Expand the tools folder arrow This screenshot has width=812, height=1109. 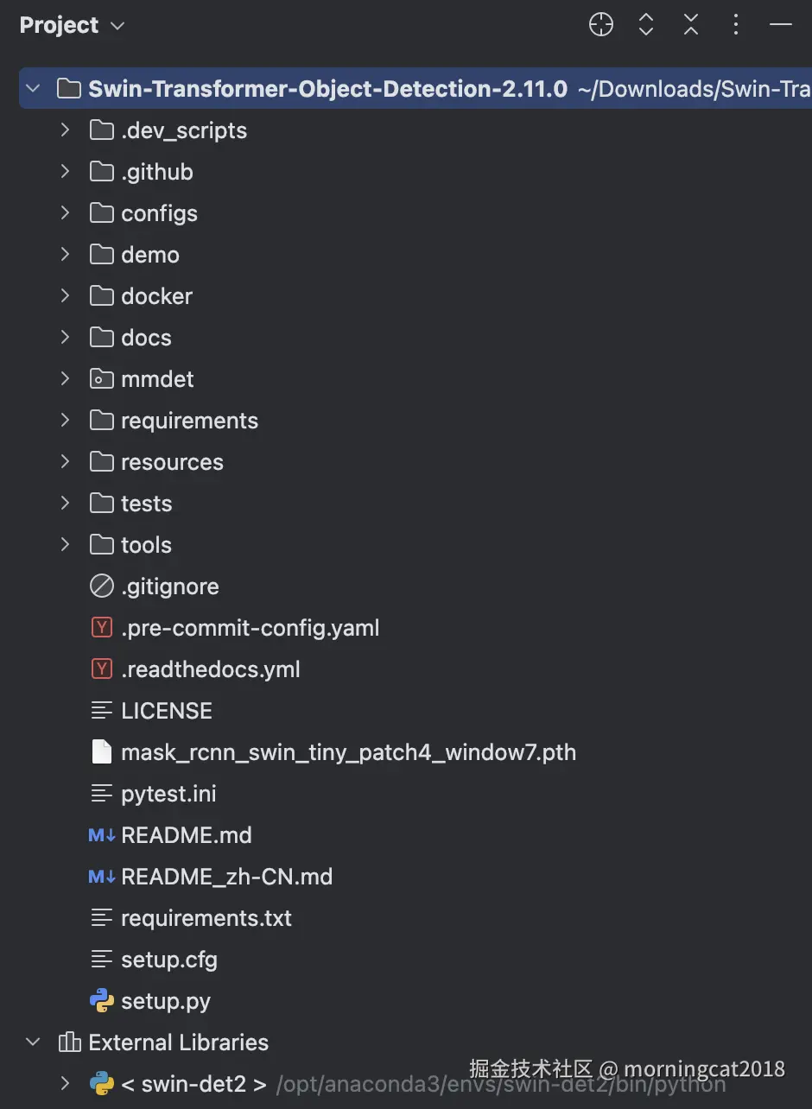click(x=65, y=544)
